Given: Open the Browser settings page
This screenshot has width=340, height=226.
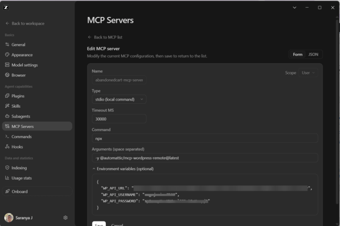Looking at the screenshot, I should tap(37, 75).
